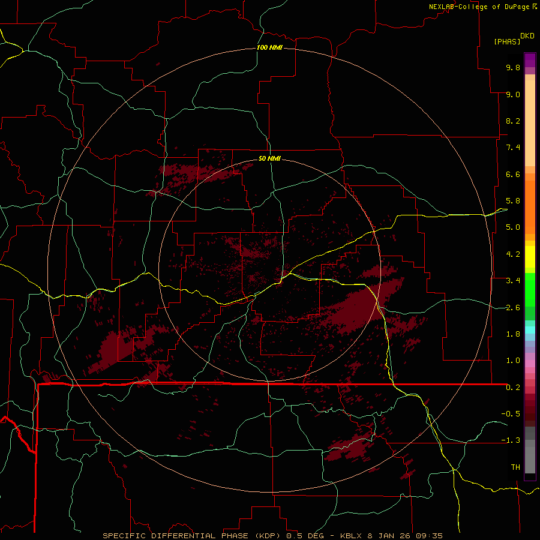Viewport: 540px width, 540px height.
Task: Click the 6.6 value on the color scale
Action: click(513, 174)
